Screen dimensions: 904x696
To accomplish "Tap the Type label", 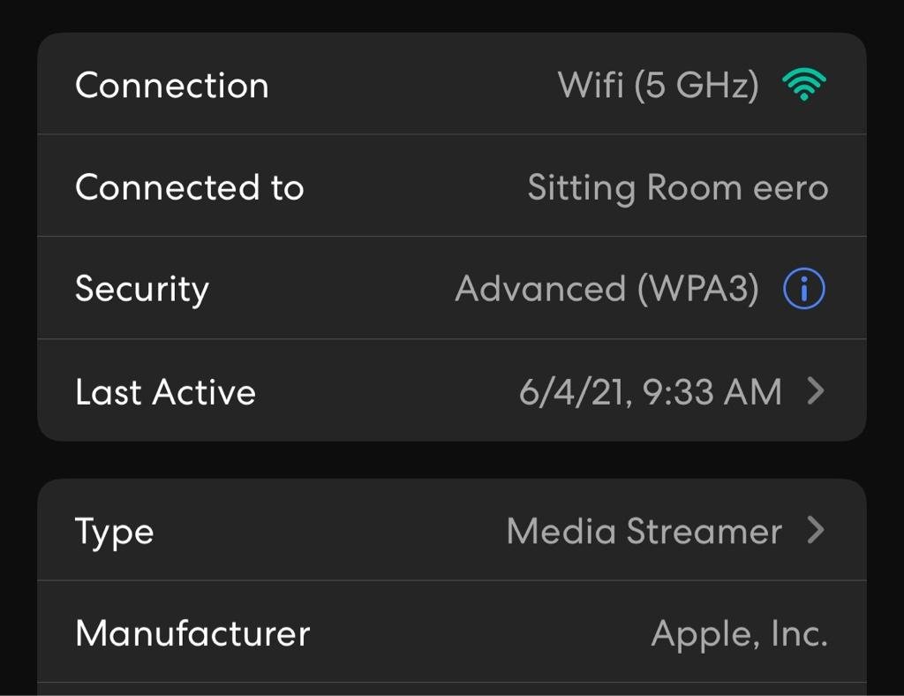I will (x=114, y=532).
